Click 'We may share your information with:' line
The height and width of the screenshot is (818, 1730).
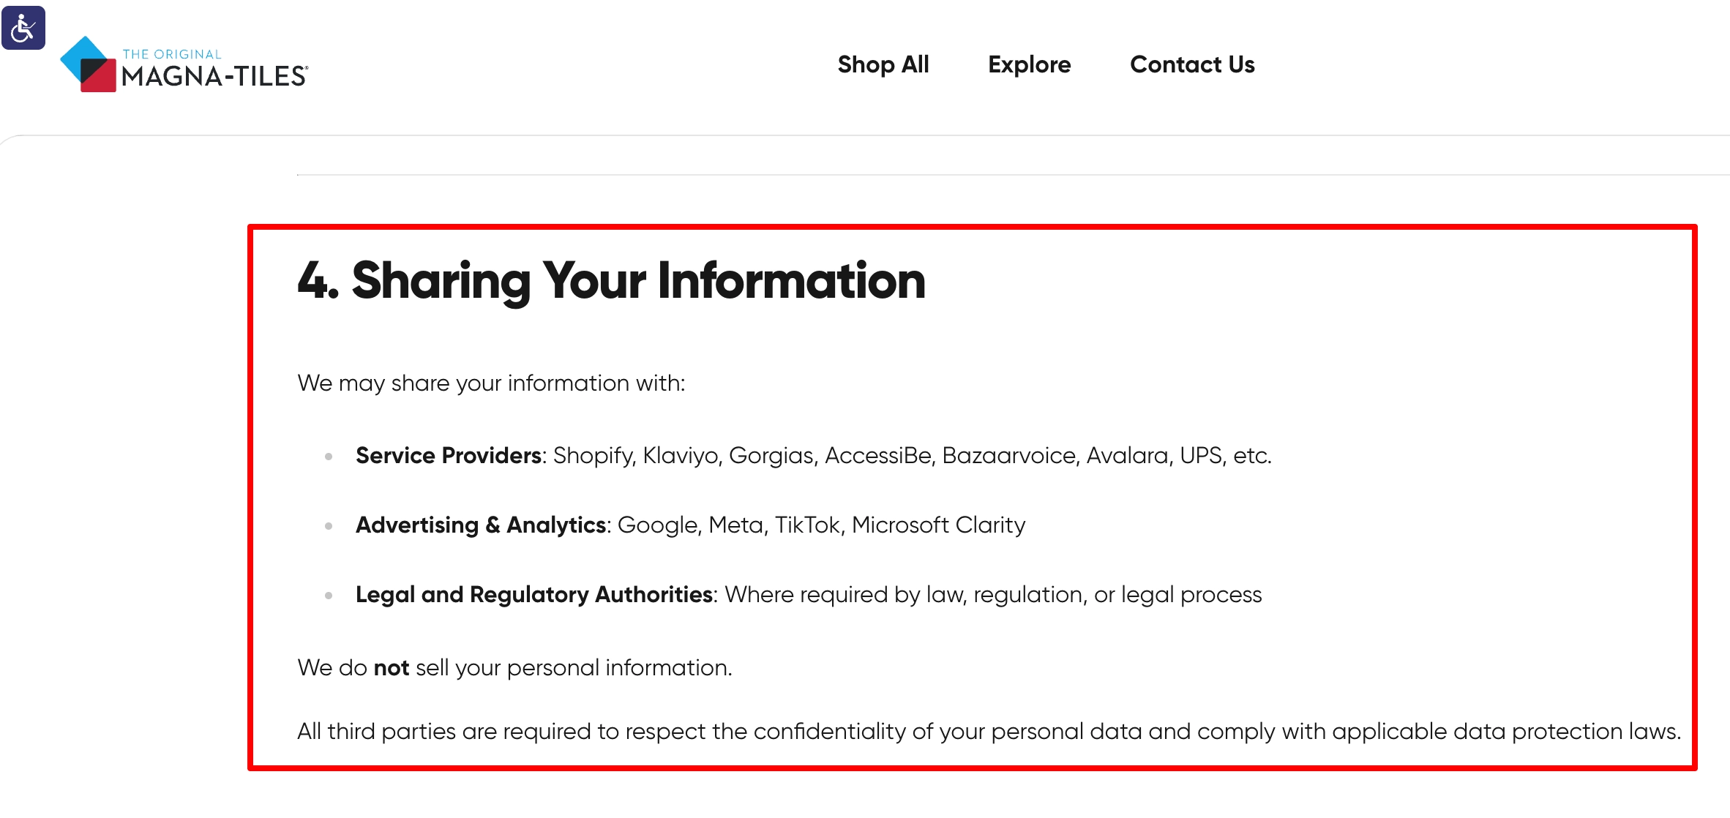491,382
